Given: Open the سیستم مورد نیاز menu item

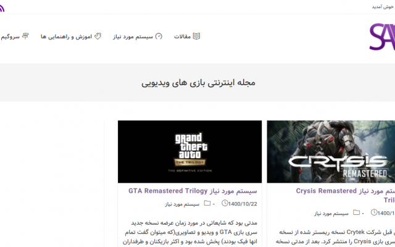Looking at the screenshot, I should [x=133, y=36].
